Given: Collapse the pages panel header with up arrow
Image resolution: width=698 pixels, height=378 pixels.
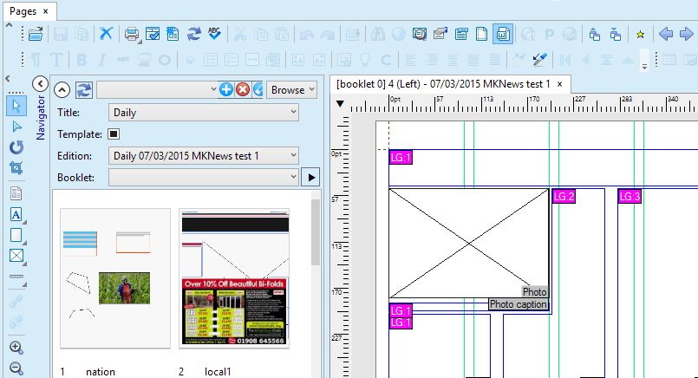Looking at the screenshot, I should [x=62, y=90].
